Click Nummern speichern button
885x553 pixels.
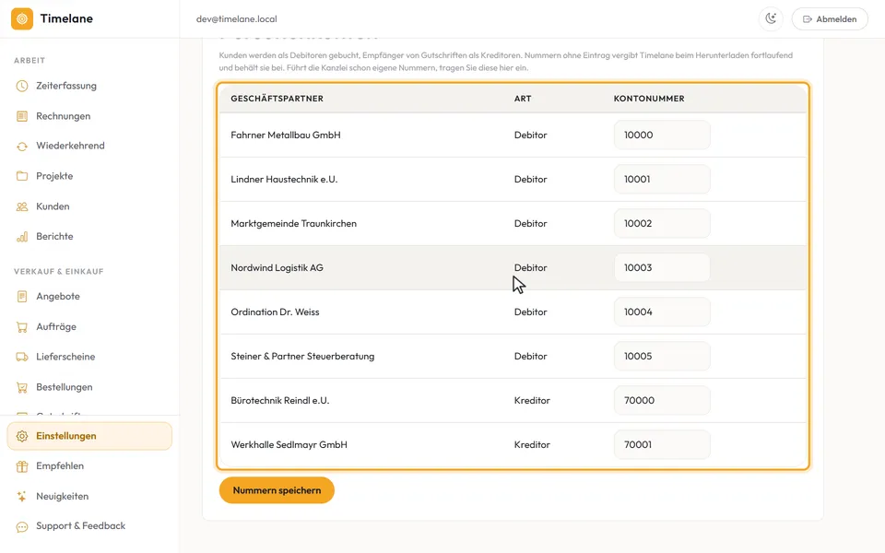point(277,490)
